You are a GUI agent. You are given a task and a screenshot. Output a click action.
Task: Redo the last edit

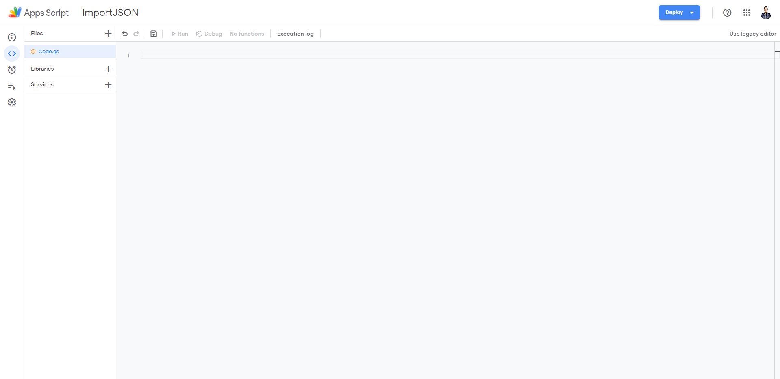pos(136,34)
